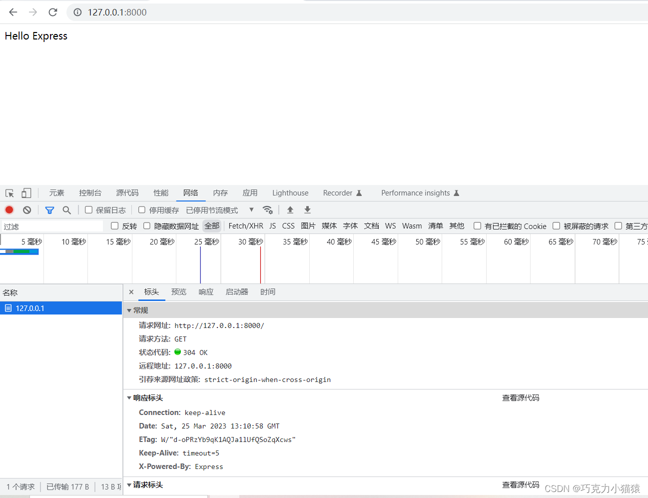Filter requests by Wasm
648x498 pixels.
click(412, 226)
